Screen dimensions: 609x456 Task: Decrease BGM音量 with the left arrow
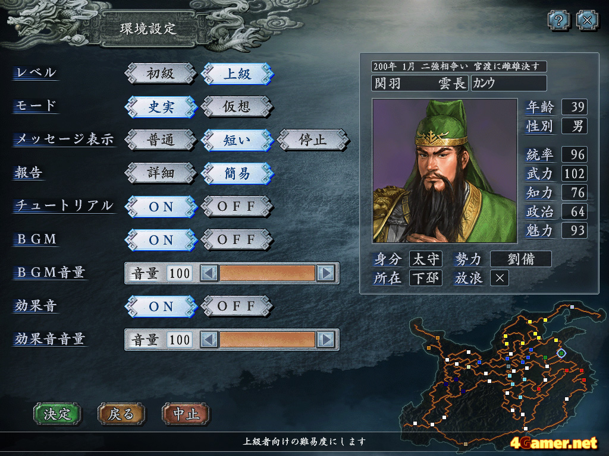point(209,273)
